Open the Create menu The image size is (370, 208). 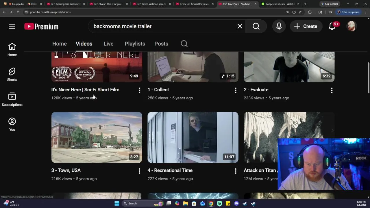(x=306, y=26)
